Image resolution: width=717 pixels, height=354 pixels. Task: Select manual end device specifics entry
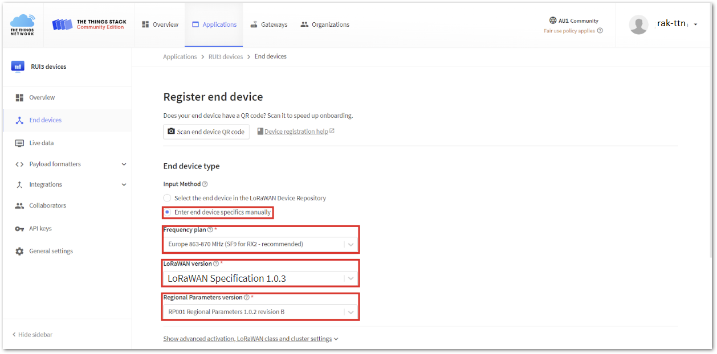[x=167, y=212]
